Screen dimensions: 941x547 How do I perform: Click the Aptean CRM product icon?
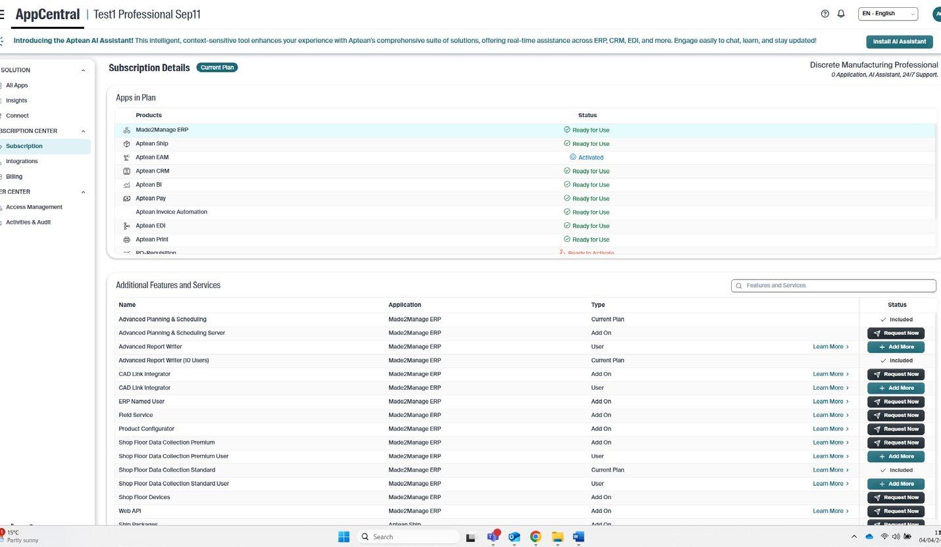click(127, 171)
